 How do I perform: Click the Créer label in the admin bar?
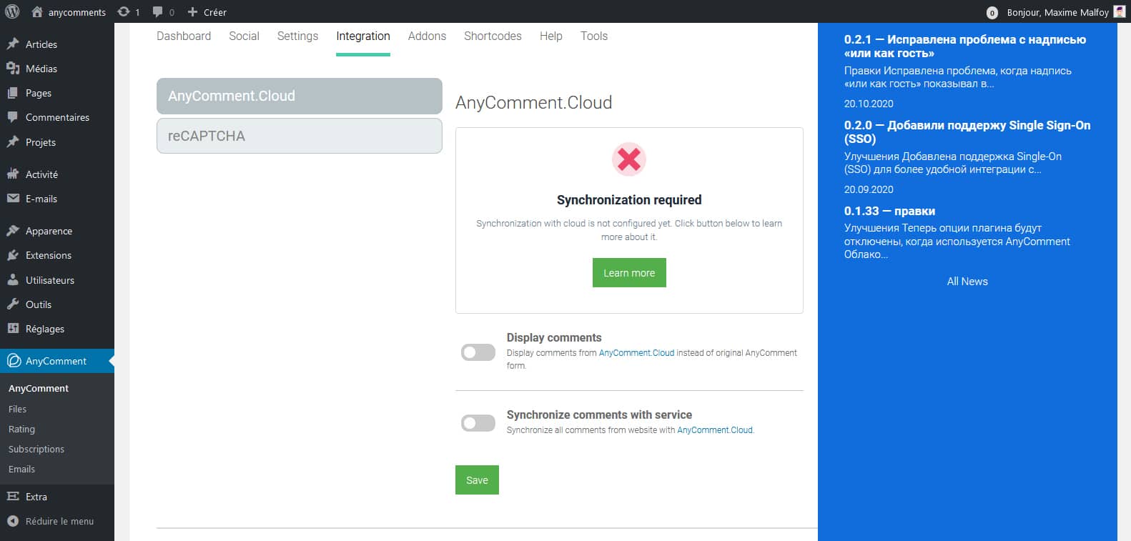click(x=215, y=12)
